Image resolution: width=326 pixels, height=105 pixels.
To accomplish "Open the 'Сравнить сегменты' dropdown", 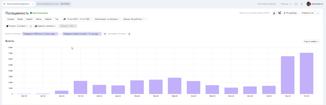I will (x=46, y=26).
